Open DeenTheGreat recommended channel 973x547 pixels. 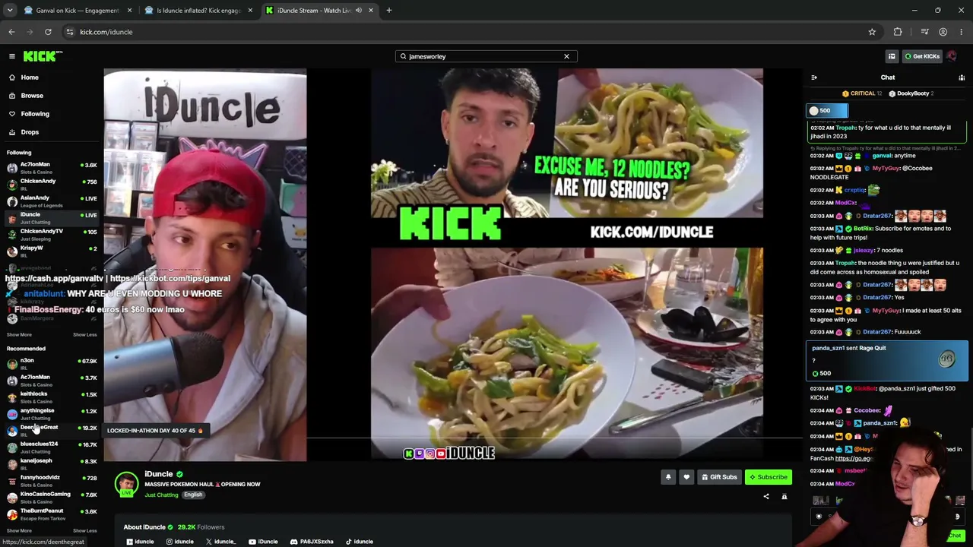pyautogui.click(x=52, y=431)
